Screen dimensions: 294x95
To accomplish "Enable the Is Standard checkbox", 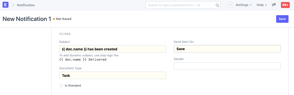I will point(61,86).
